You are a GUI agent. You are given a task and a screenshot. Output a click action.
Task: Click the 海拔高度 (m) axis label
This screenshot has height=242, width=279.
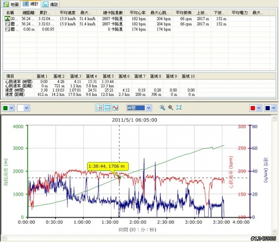[x=6, y=172]
